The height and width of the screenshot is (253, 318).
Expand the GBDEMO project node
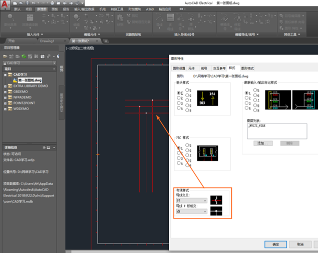coord(6,92)
